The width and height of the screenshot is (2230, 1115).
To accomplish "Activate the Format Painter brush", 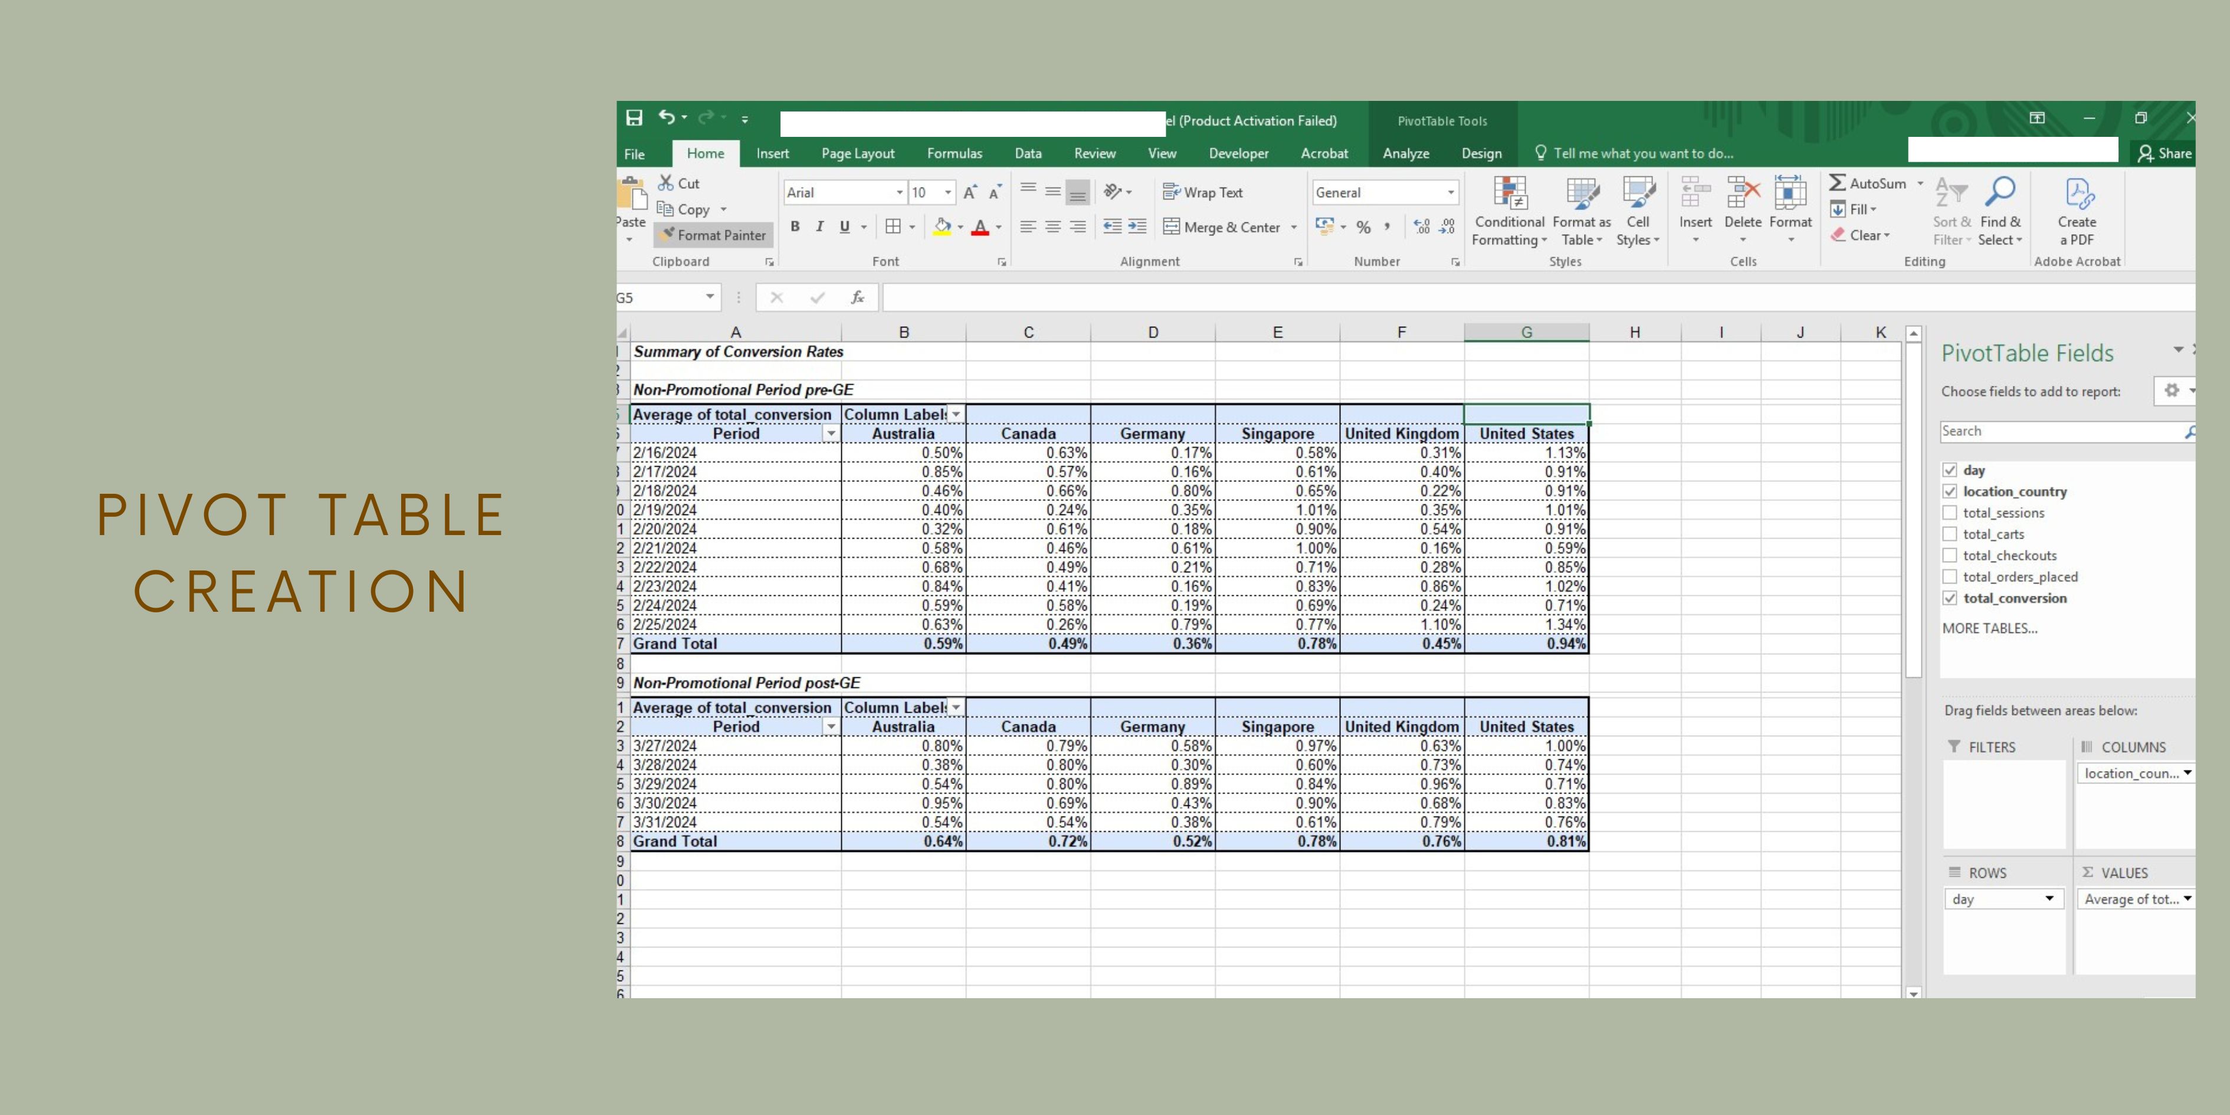I will tap(713, 235).
